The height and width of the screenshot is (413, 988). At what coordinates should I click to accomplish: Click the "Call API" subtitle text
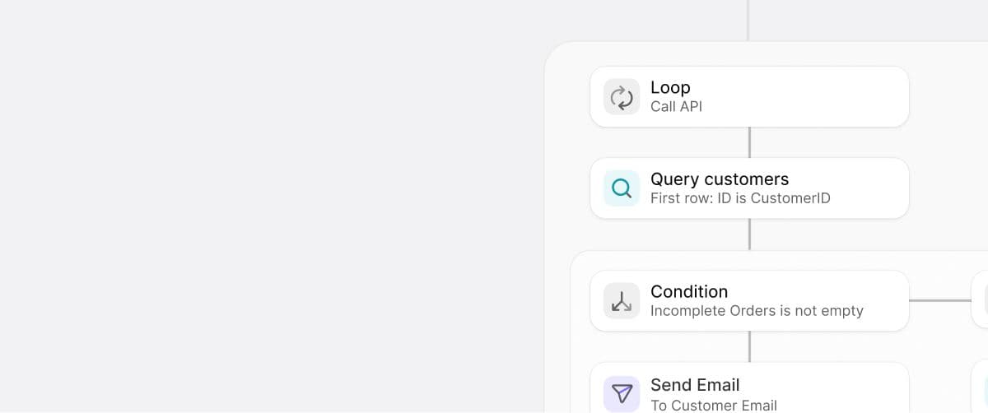(x=676, y=106)
